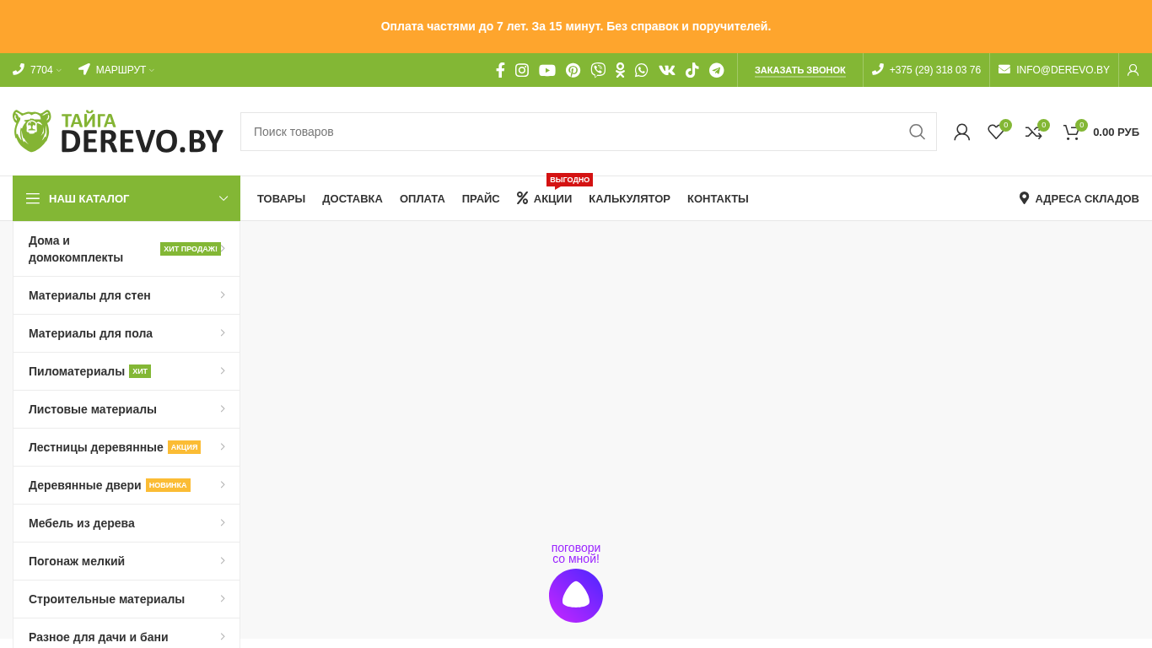Expand Материалы для стен category
The image size is (1152, 648).
(x=127, y=295)
